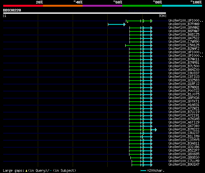Choose the UniRef100_Q1RFJ2 hit name
This screenshot has height=173, width=205.
[x=184, y=84]
